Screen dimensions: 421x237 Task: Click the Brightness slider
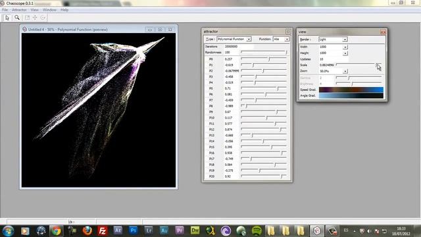[359, 84]
